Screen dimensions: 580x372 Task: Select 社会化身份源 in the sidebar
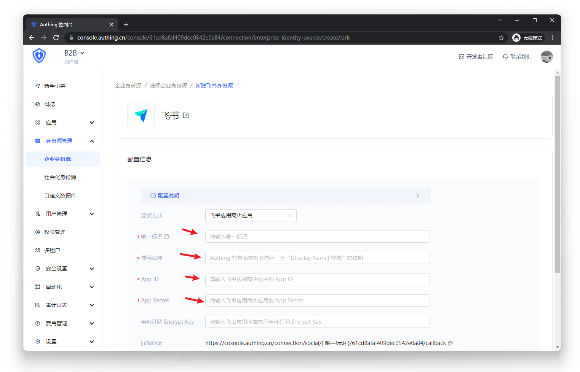point(60,177)
